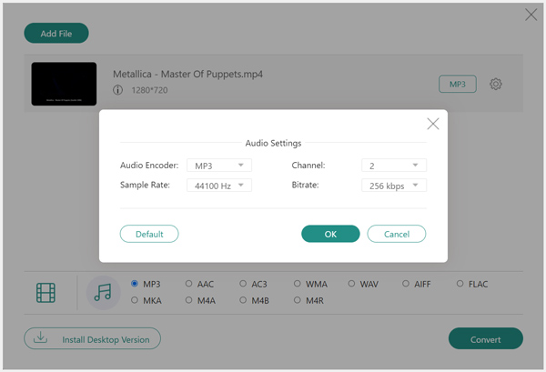This screenshot has width=546, height=372.
Task: Click the OK button
Action: [x=330, y=234]
